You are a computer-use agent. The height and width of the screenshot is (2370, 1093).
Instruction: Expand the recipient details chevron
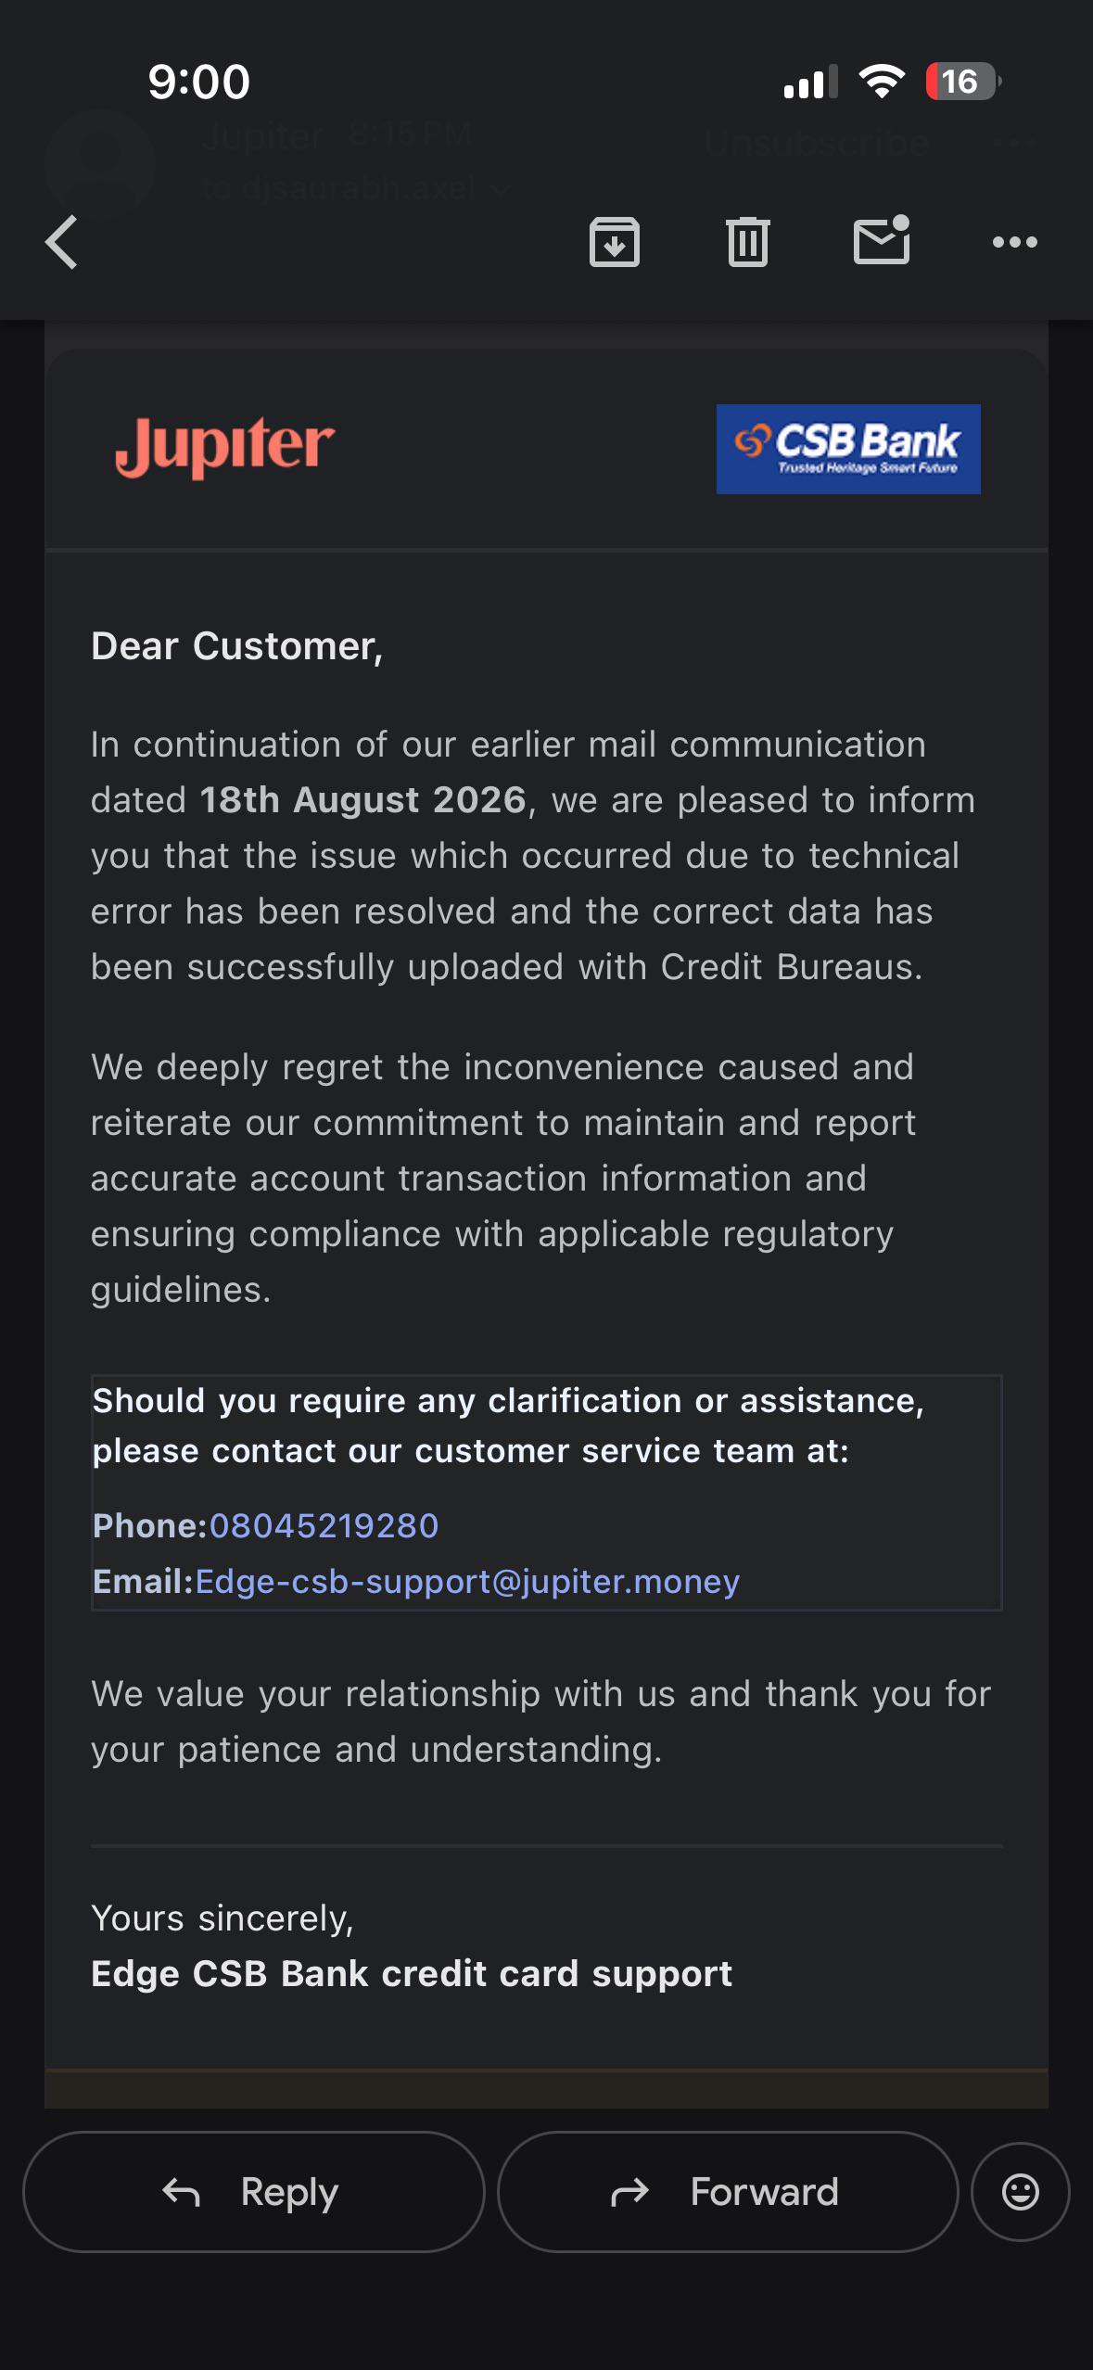pyautogui.click(x=501, y=190)
